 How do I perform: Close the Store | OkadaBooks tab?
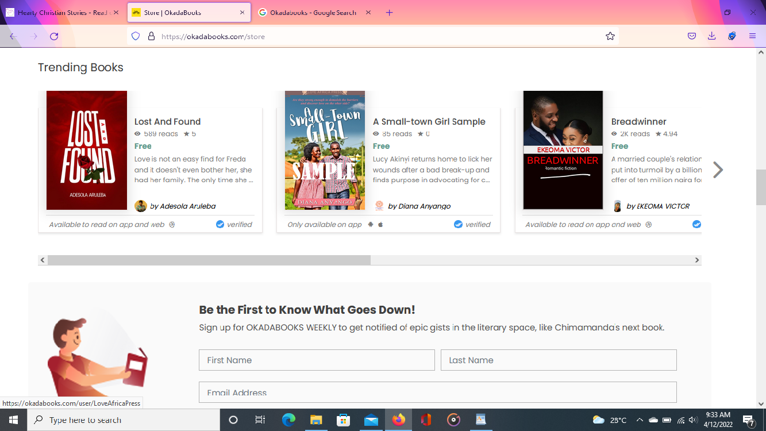[242, 13]
